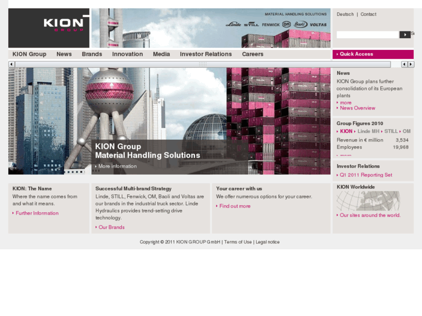Open the Brands menu item
Viewport: 422px width, 316px height.
point(92,54)
